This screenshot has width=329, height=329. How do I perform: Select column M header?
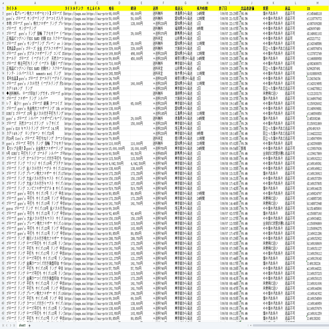[x=317, y=3]
